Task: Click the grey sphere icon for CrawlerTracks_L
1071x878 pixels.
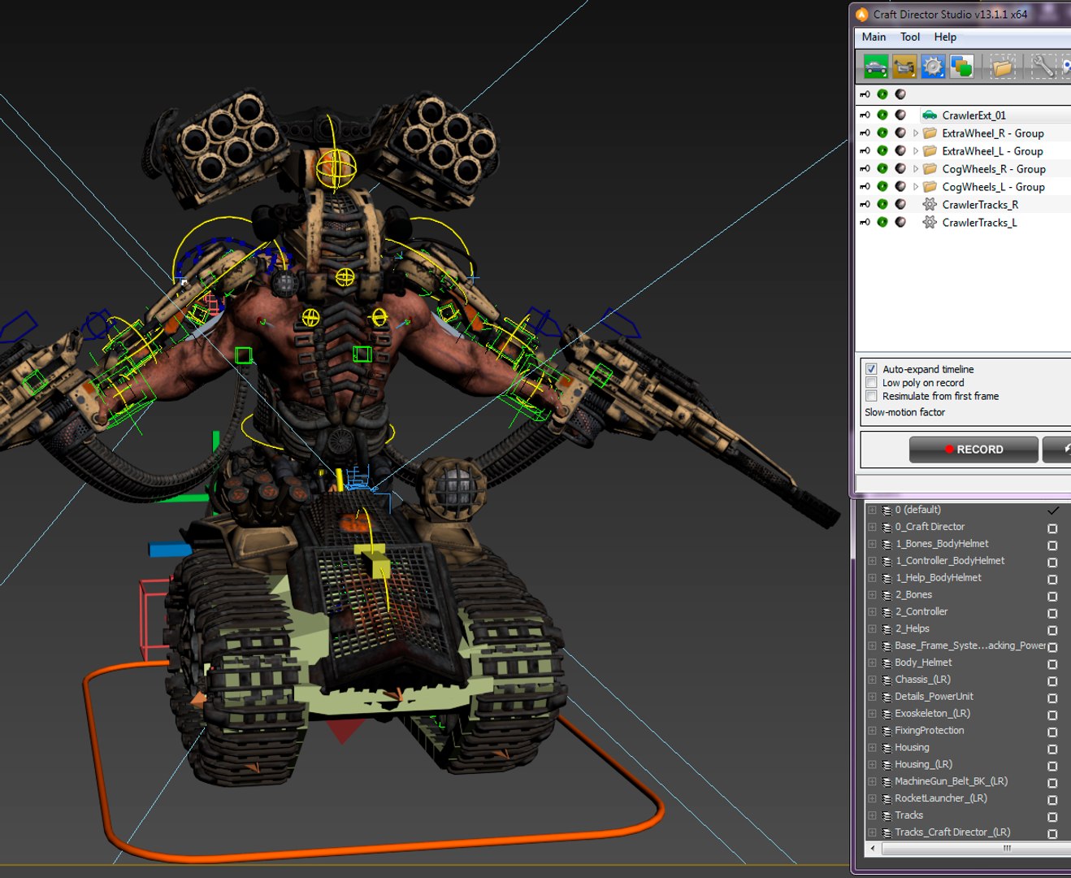Action: tap(900, 223)
